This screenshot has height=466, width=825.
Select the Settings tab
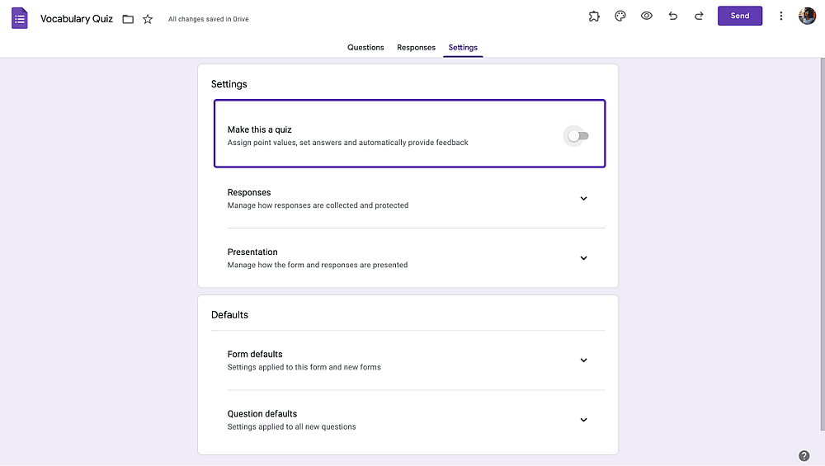[x=463, y=47]
